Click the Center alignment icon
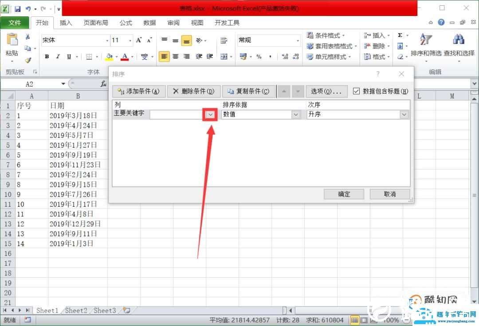 175,56
